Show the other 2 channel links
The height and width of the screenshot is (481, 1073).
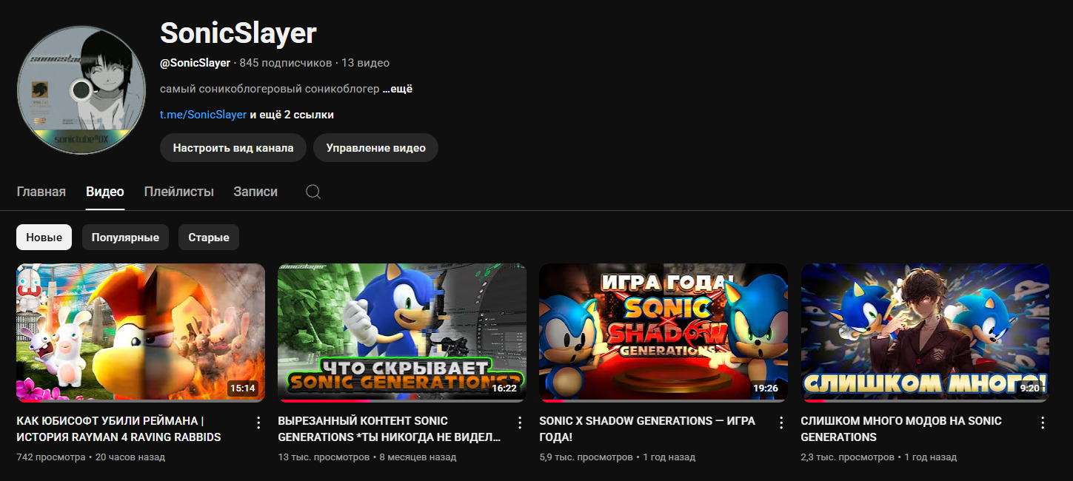pos(292,115)
